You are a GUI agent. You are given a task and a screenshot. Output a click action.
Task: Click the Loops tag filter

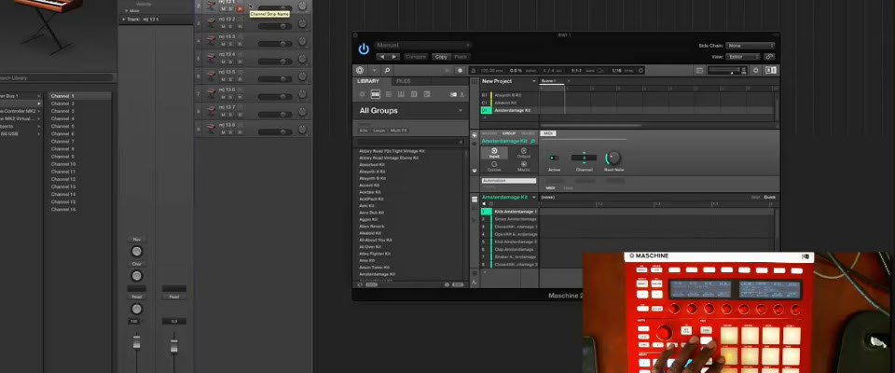click(x=379, y=131)
